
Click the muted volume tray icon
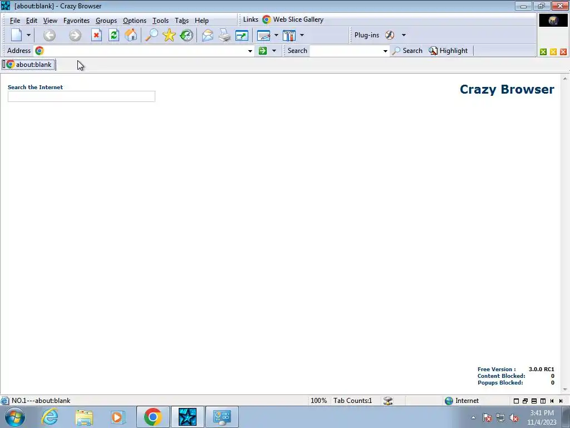[514, 418]
